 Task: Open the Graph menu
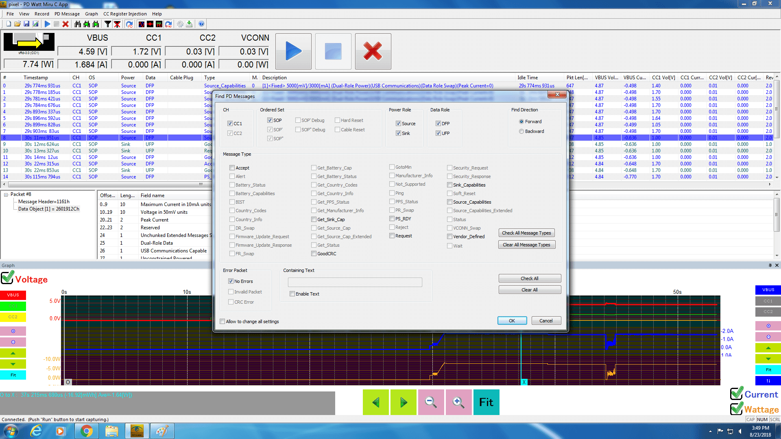point(92,13)
